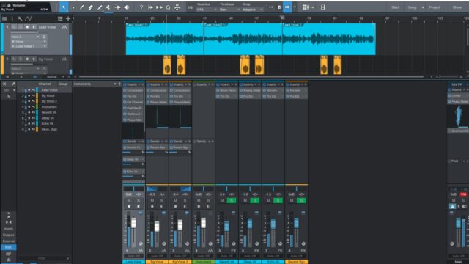Click the video player icon in toolbar
This screenshot has width=469, height=264.
[323, 7]
